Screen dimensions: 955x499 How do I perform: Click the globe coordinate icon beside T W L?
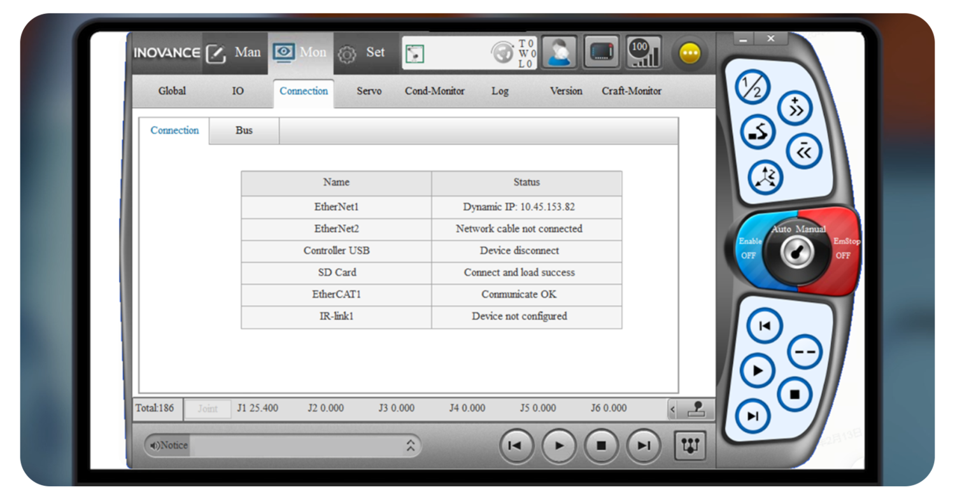pos(503,53)
